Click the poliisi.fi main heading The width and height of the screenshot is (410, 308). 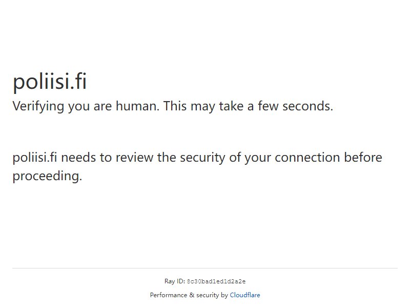(x=50, y=81)
